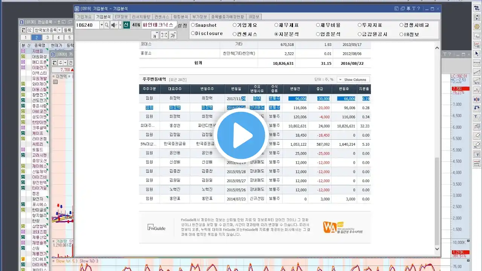The width and height of the screenshot is (482, 271).
Task: Select group tab 1 in 관심종목 window
Action: (x=25, y=37)
